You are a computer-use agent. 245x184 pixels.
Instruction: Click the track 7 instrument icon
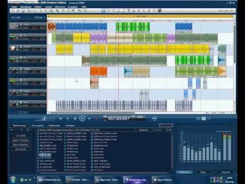point(13,93)
